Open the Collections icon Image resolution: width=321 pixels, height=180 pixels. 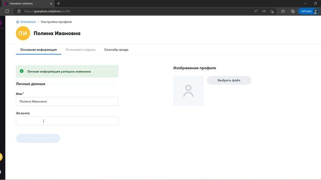pos(293,11)
